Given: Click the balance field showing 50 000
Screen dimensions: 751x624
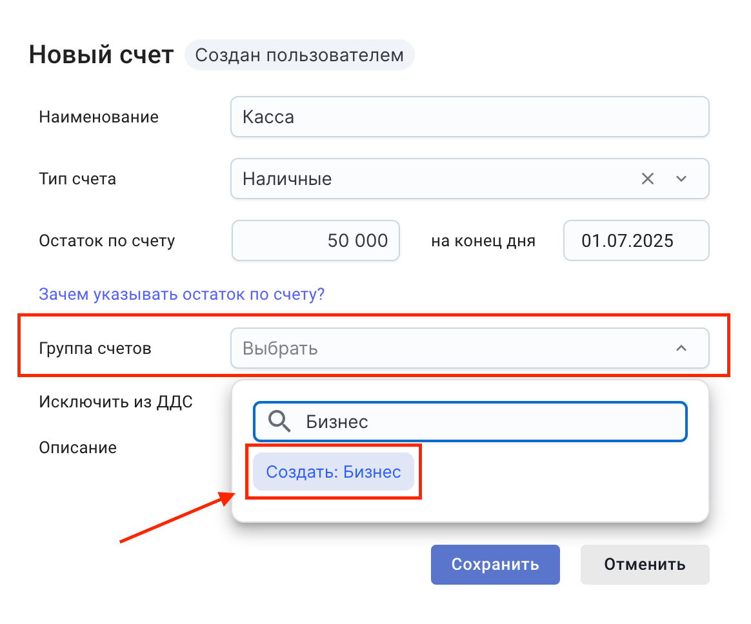Looking at the screenshot, I should pyautogui.click(x=315, y=241).
